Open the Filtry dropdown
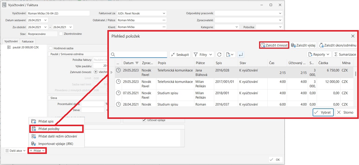The height and width of the screenshot is (165, 359). tap(203, 55)
